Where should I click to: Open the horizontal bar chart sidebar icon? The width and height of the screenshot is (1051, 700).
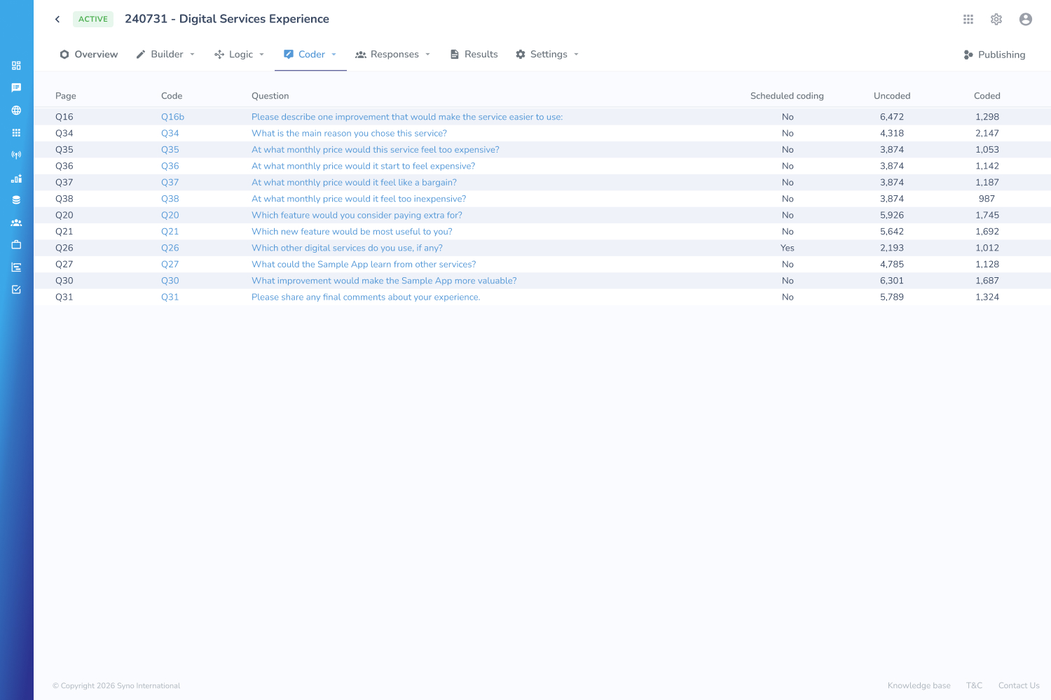16,267
